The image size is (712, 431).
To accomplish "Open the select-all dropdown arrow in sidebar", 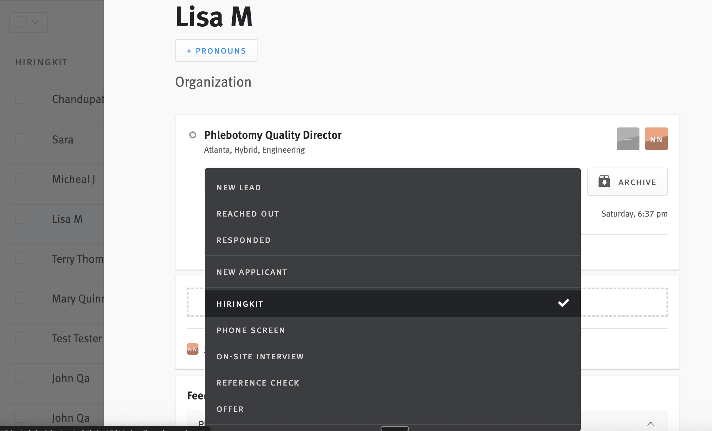I will coord(36,22).
